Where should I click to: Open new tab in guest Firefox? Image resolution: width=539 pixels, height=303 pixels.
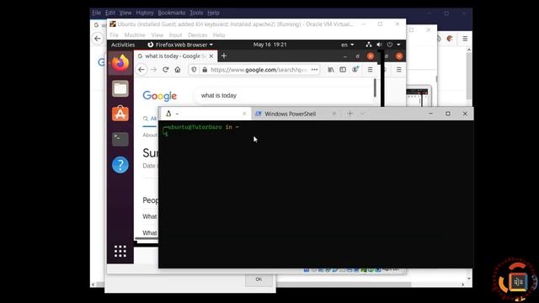[224, 56]
